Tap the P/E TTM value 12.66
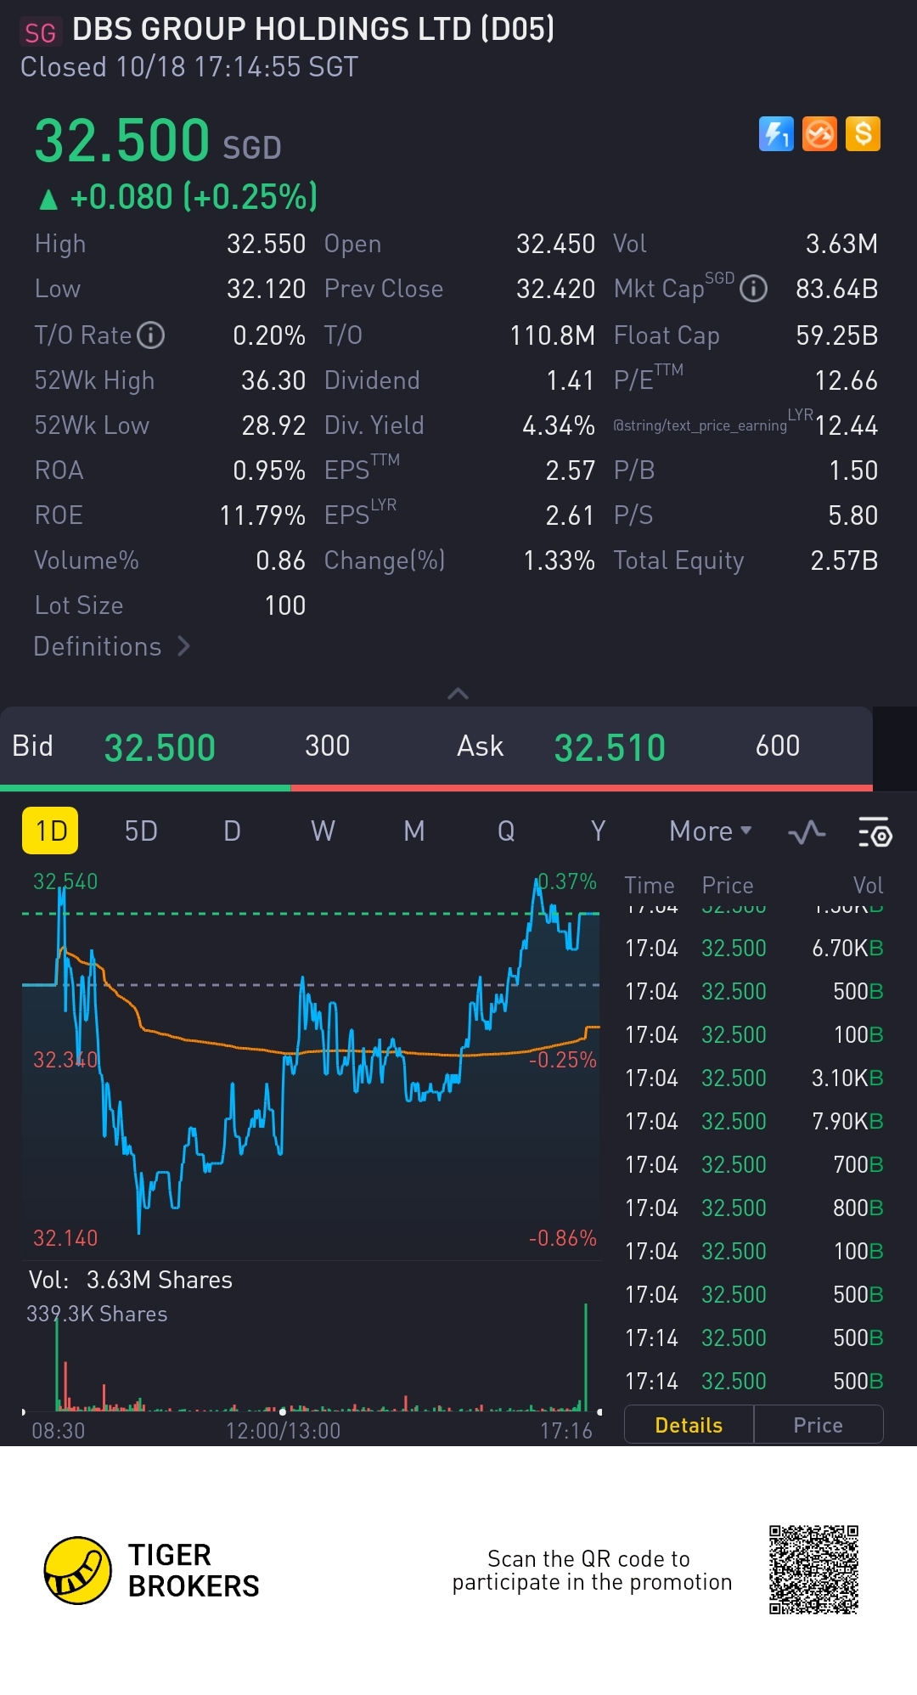 point(846,380)
